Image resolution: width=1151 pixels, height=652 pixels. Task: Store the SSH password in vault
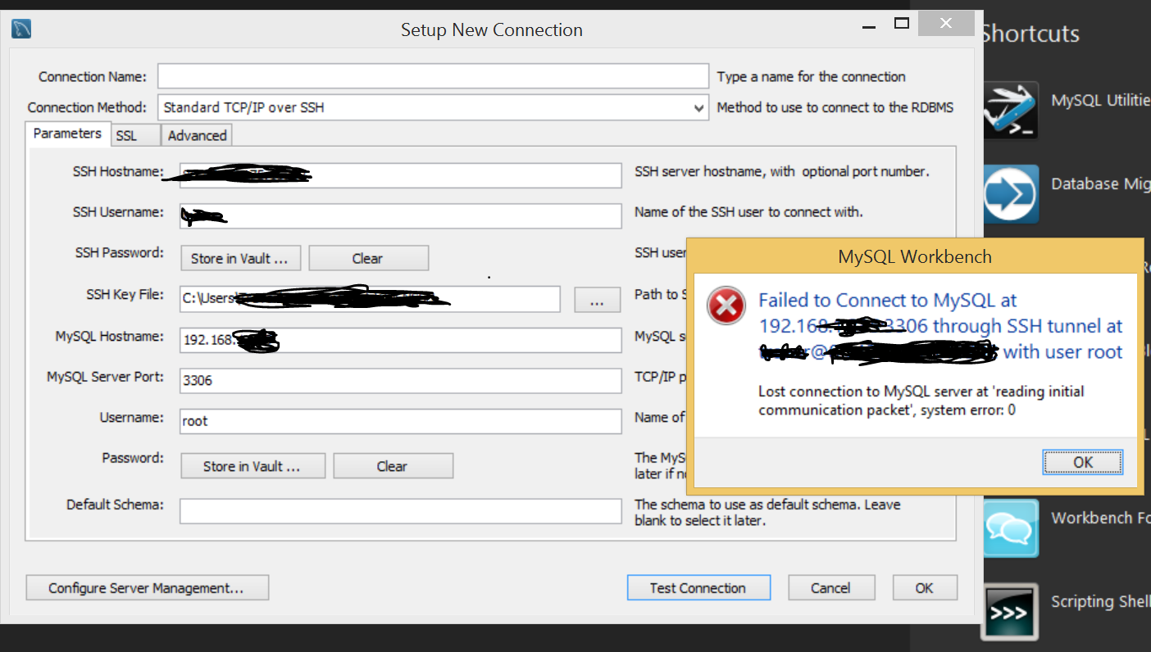240,258
